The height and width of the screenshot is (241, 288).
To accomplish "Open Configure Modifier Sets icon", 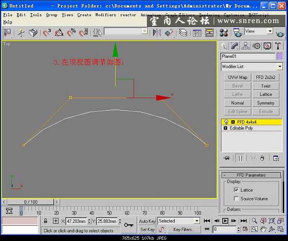I will tap(276, 158).
